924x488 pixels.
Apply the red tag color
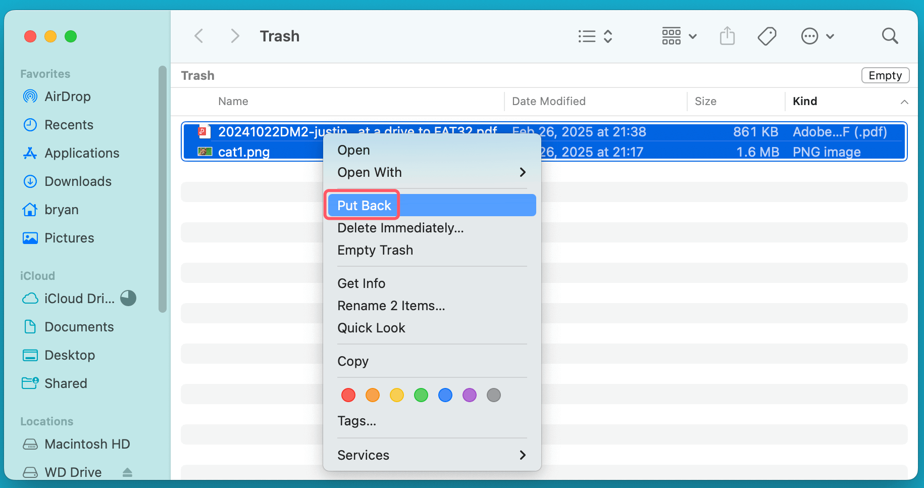point(348,395)
